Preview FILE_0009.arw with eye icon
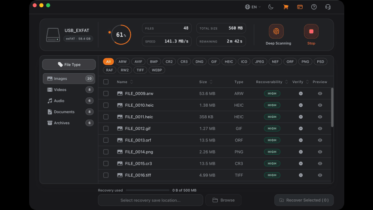 pos(320,93)
